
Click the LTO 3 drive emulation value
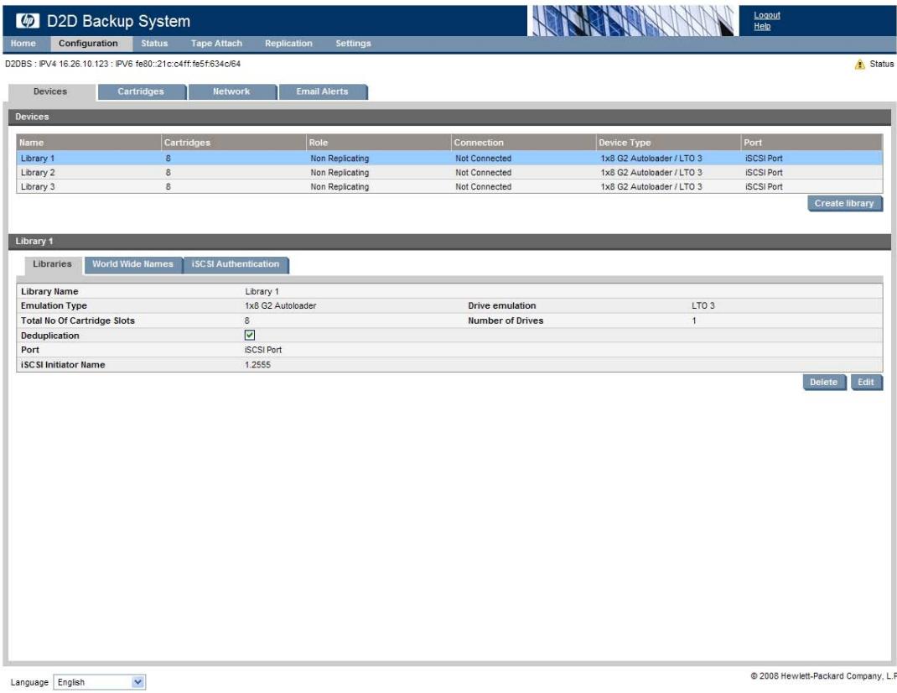703,306
